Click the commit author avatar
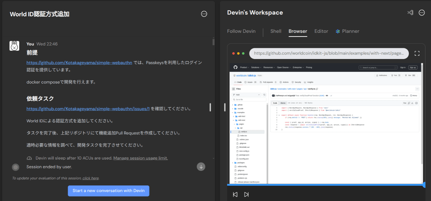The width and height of the screenshot is (431, 201). (274, 96)
